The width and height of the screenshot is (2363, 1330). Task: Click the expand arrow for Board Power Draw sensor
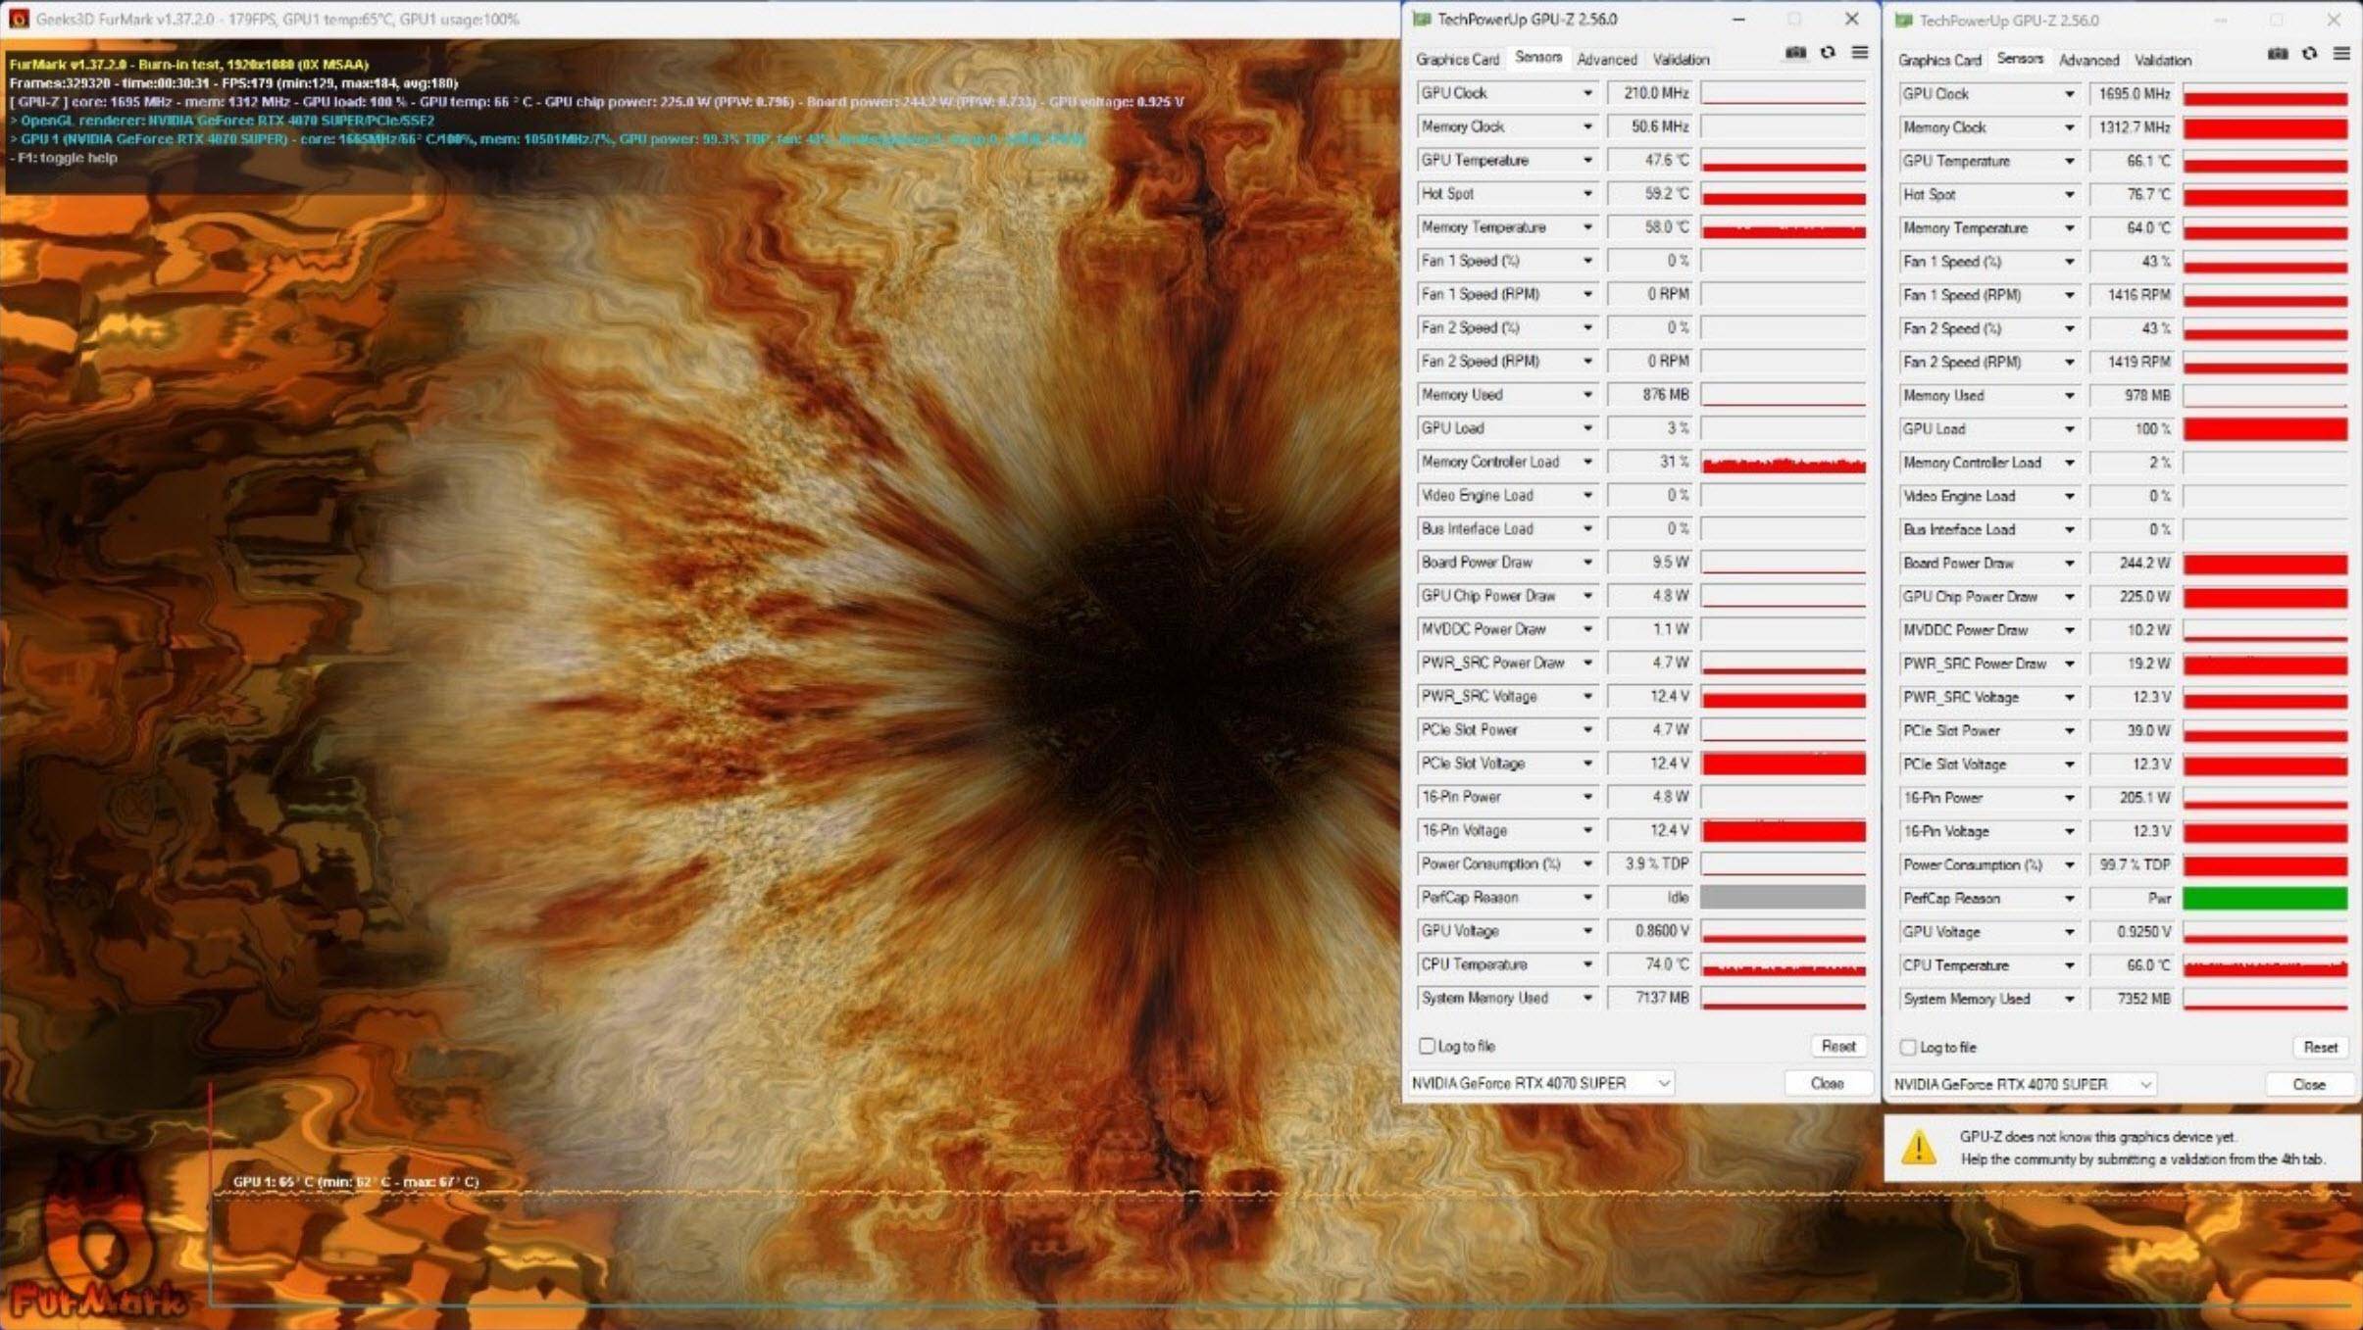point(1587,563)
